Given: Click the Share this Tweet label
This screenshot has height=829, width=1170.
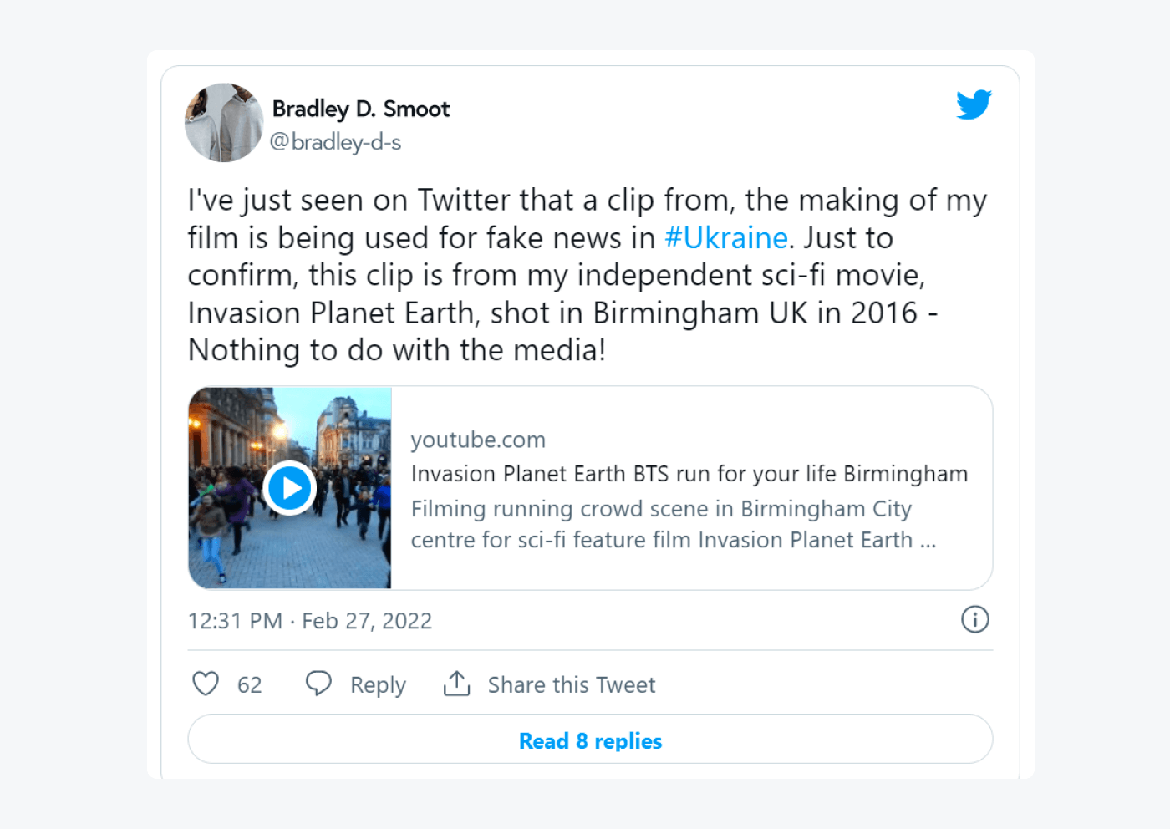Looking at the screenshot, I should (x=572, y=685).
